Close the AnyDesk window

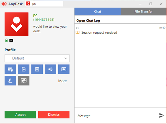[161, 4]
